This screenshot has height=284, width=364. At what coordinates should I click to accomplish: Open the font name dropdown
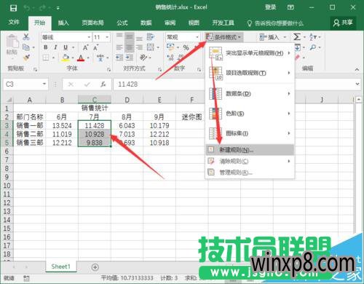(89, 37)
